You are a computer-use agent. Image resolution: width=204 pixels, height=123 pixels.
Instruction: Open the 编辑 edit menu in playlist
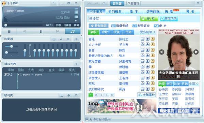[x=61, y=70]
